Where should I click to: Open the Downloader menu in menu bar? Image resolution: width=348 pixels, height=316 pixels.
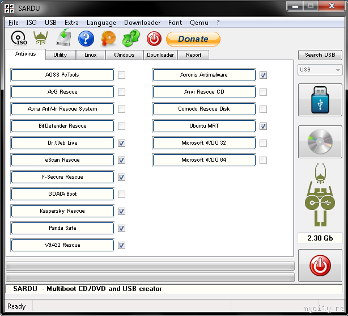(142, 23)
